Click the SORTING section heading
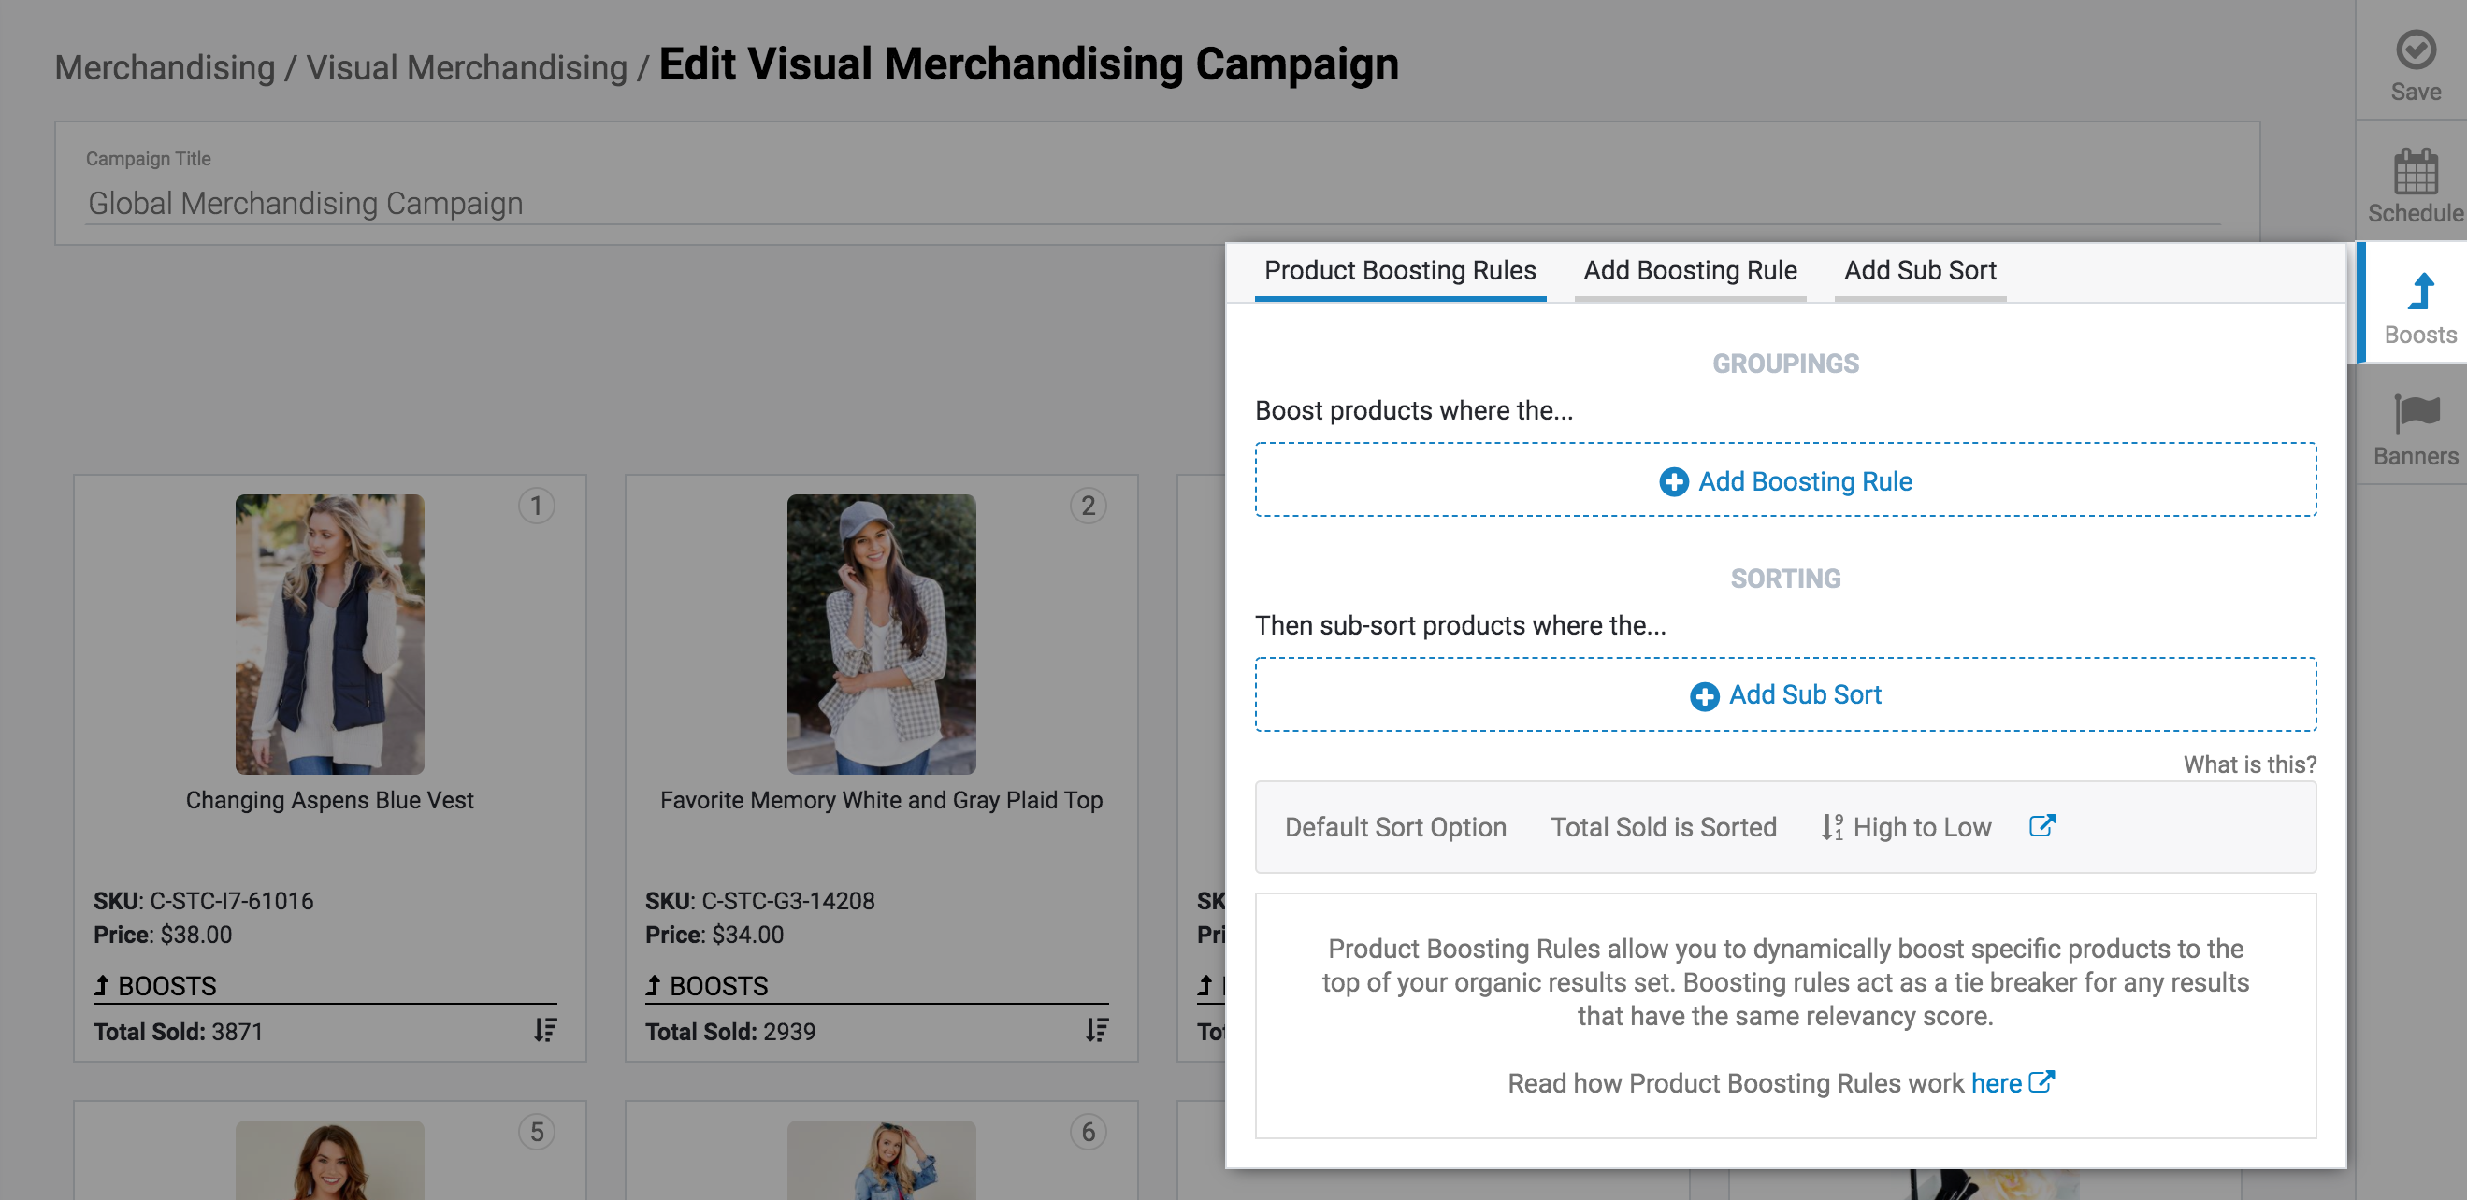The image size is (2467, 1200). coord(1785,578)
